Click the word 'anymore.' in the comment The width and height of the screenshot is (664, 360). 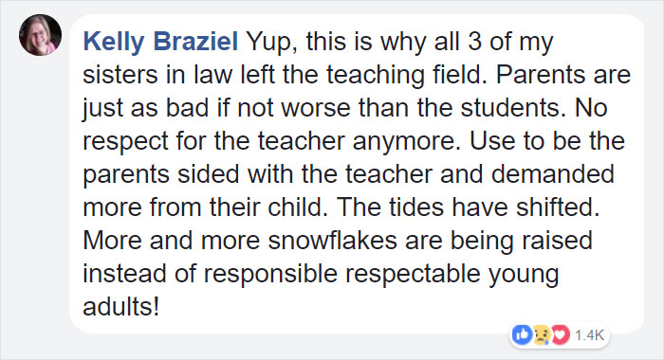(407, 141)
